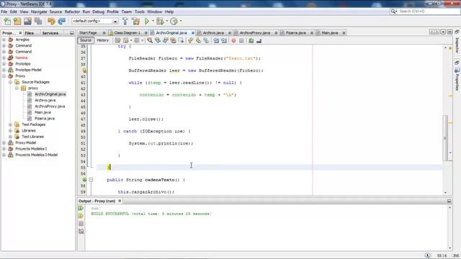Click the Clean and Build icon
Screen dimensions: 461x259
coord(136,21)
